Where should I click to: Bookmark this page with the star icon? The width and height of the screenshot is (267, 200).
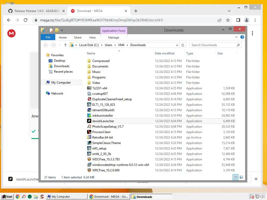click(x=228, y=20)
